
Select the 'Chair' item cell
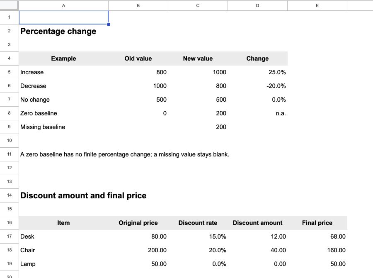(x=63, y=250)
